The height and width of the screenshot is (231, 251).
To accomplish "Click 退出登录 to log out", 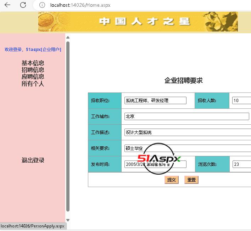I will (x=33, y=160).
